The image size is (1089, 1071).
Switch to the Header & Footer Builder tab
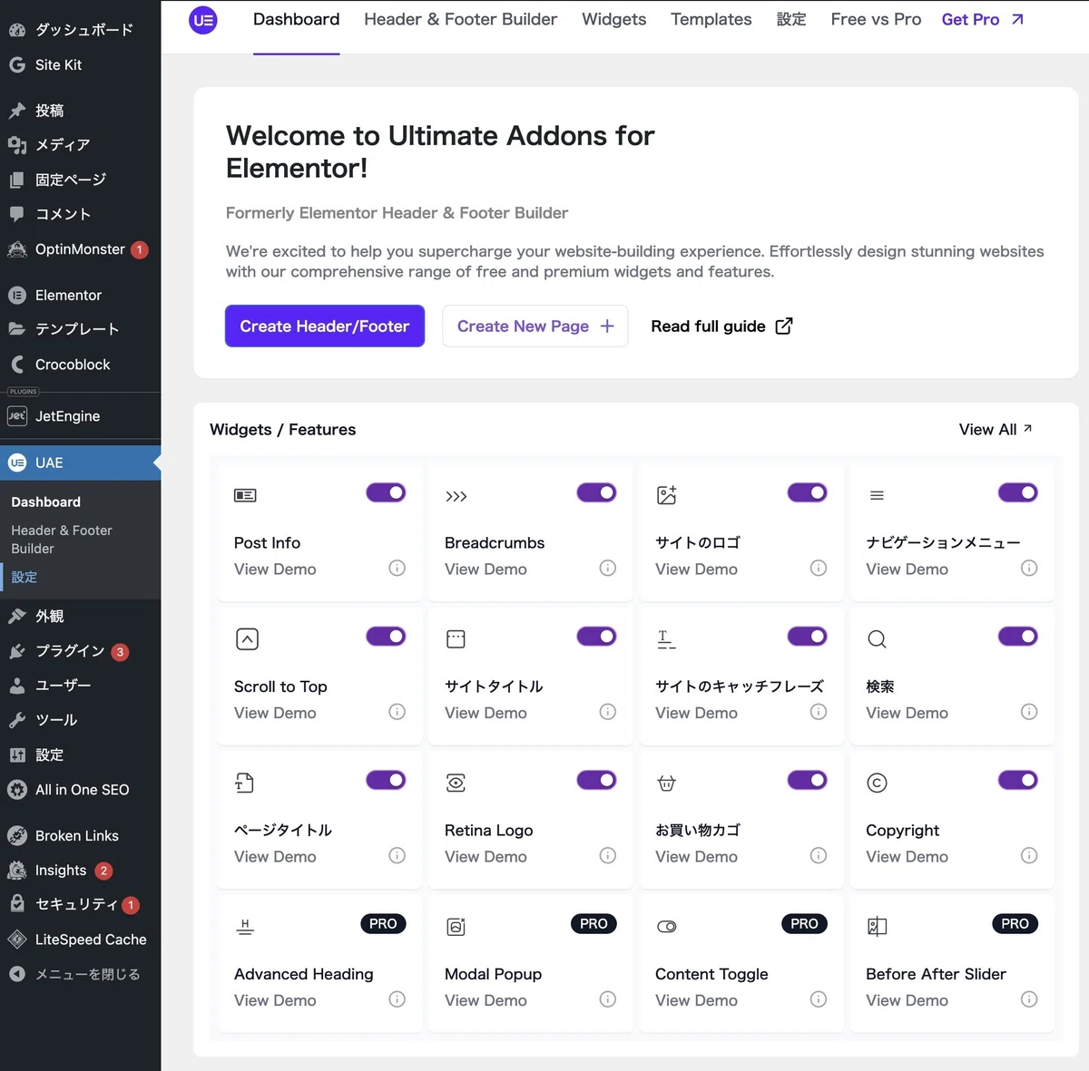[461, 19]
